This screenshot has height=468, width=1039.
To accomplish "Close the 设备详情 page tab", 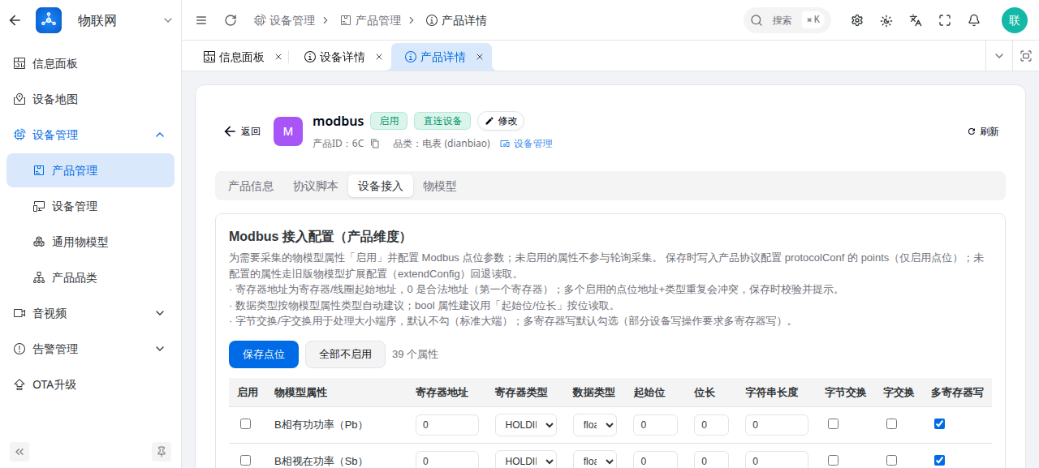I will tap(379, 57).
